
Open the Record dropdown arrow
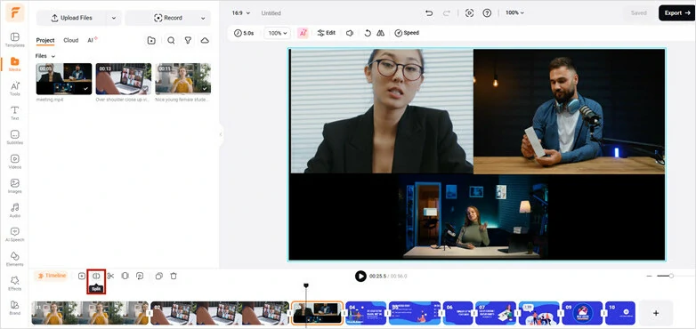pyautogui.click(x=203, y=18)
